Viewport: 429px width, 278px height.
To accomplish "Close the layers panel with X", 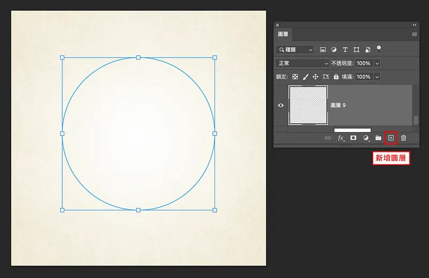I will (x=277, y=25).
